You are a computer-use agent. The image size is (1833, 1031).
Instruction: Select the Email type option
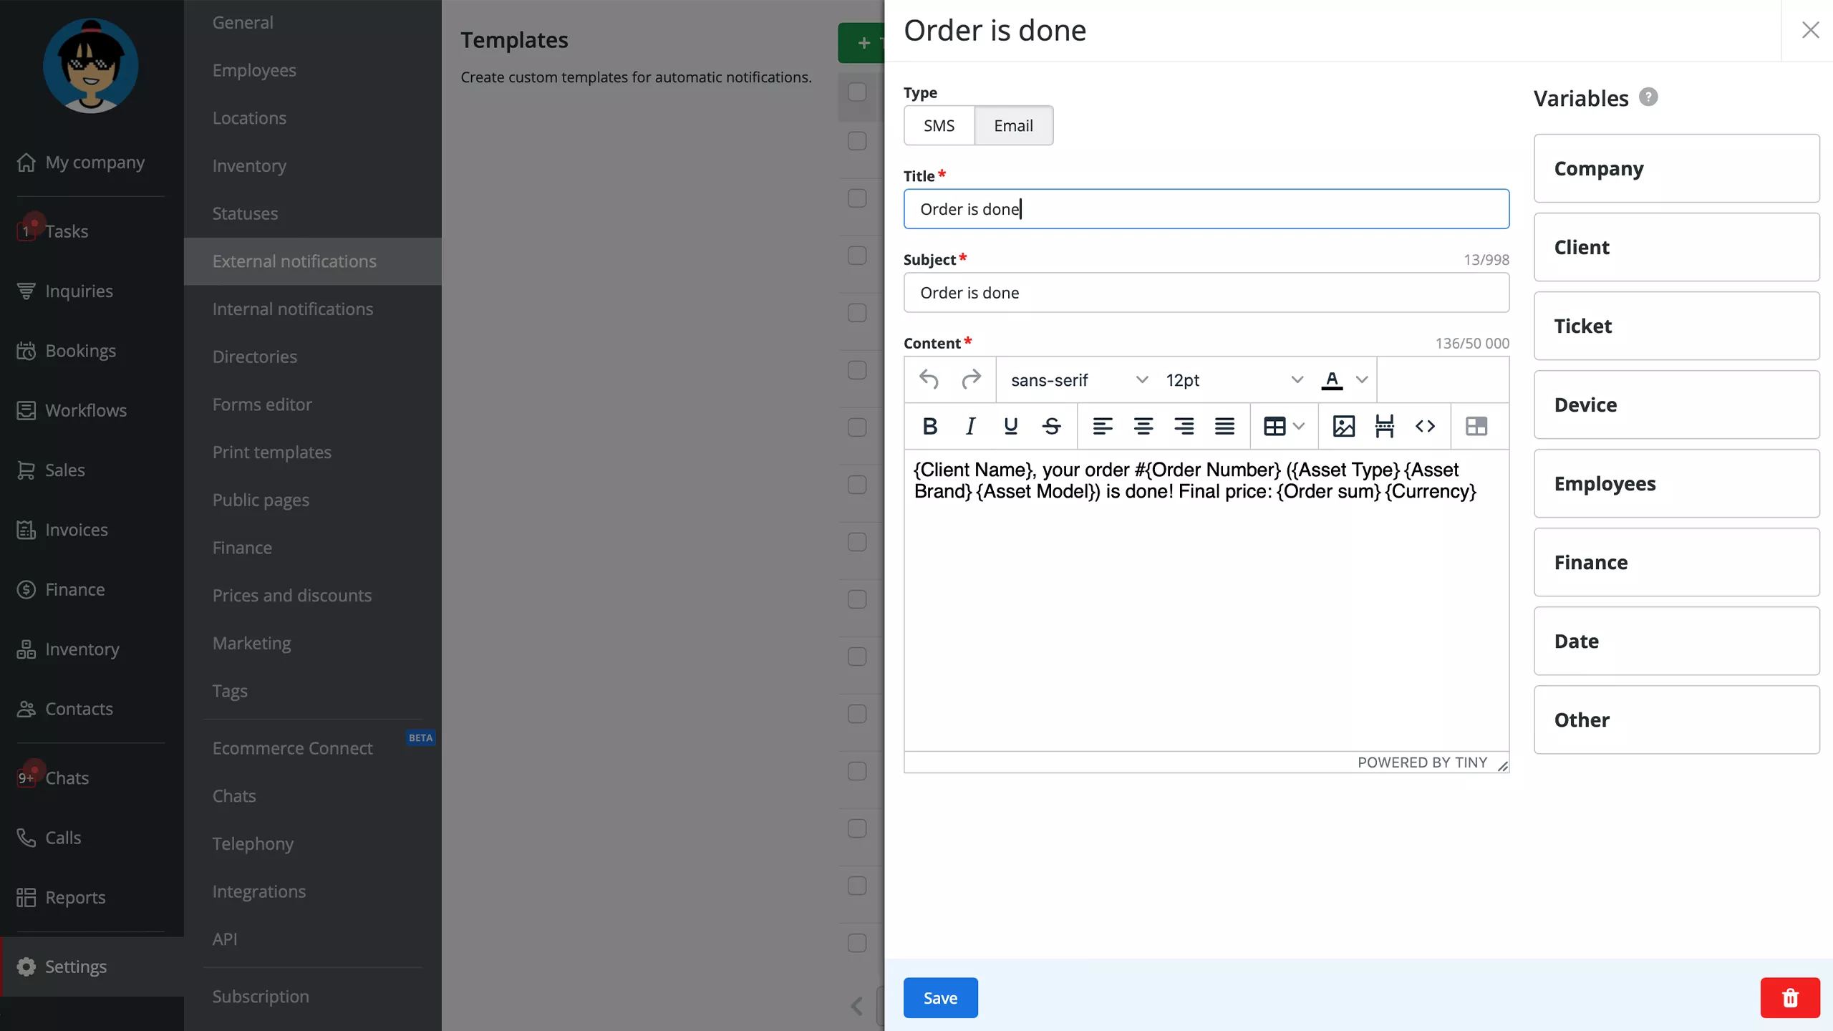pos(1013,125)
